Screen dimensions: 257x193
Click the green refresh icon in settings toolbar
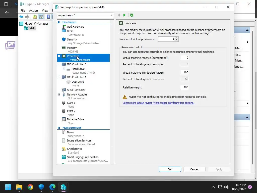(132, 15)
